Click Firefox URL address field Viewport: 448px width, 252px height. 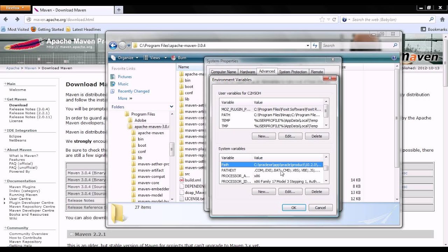[x=175, y=20]
